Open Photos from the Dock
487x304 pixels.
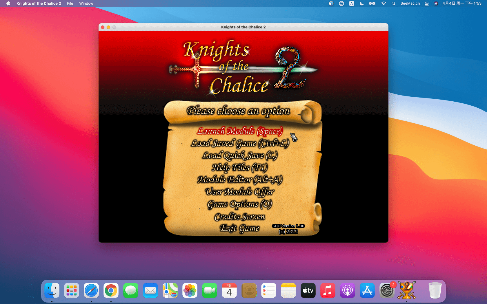point(190,290)
